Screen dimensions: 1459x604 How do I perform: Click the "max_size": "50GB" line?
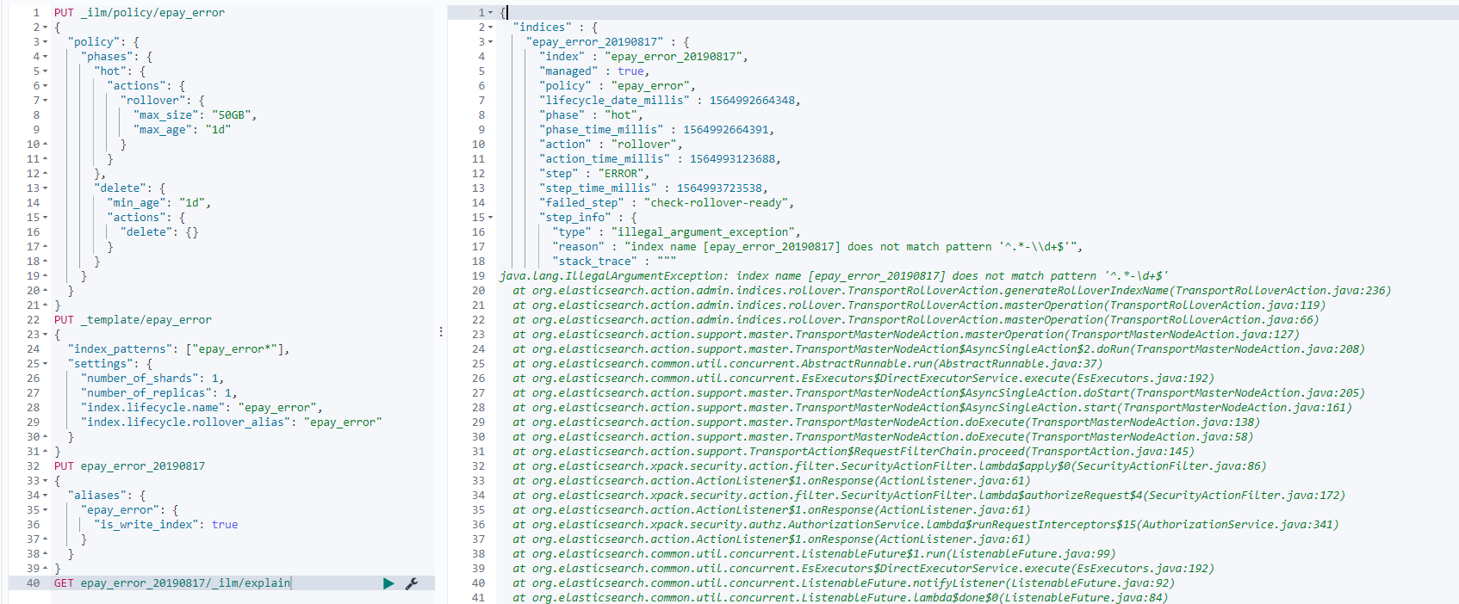point(195,115)
